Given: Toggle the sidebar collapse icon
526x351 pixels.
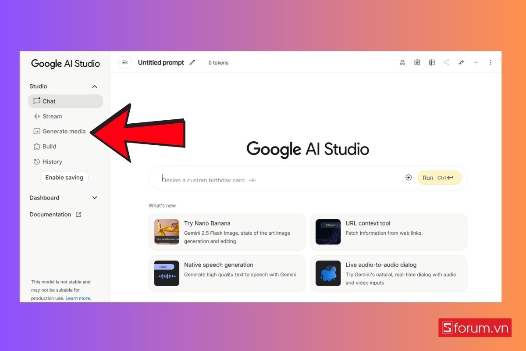Looking at the screenshot, I should coord(125,62).
